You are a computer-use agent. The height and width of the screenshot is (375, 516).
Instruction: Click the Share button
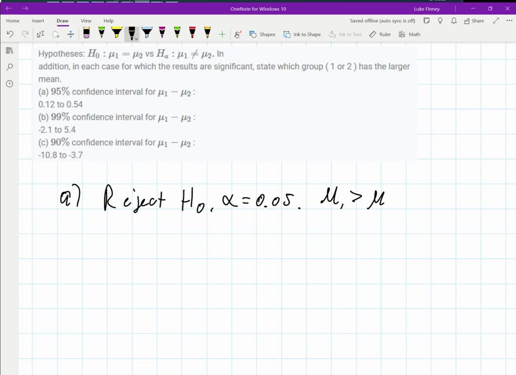pos(473,21)
